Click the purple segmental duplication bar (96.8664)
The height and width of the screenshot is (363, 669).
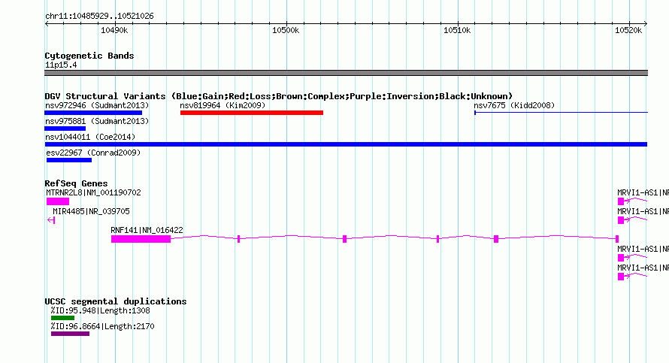(x=70, y=334)
